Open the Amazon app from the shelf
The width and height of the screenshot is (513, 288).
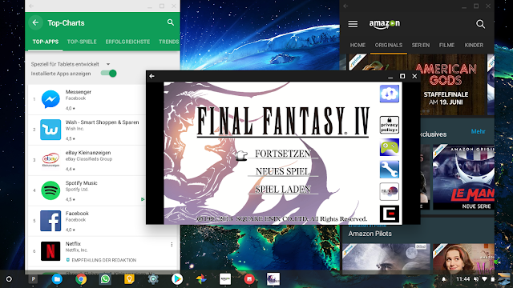pos(225,279)
